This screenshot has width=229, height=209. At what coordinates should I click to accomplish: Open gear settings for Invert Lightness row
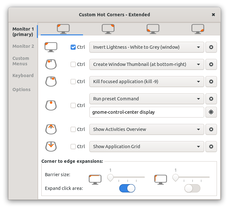211,47
